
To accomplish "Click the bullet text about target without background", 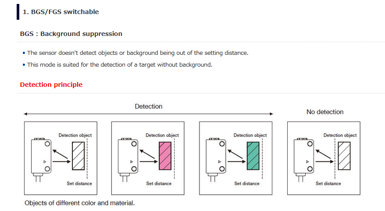I will point(120,65).
